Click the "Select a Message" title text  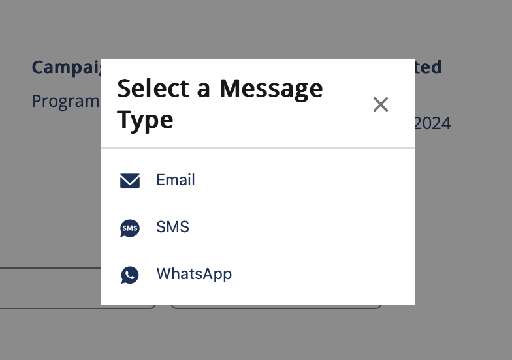tap(220, 89)
